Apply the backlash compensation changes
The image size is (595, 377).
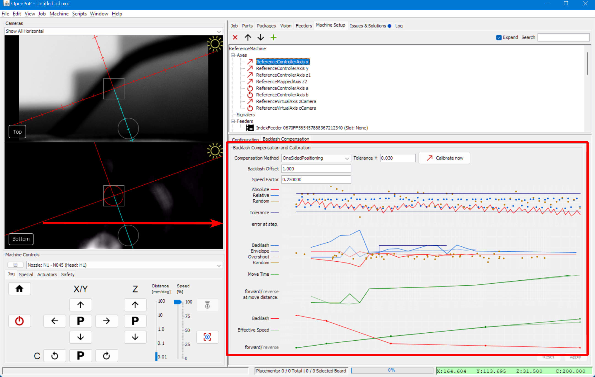[576, 357]
